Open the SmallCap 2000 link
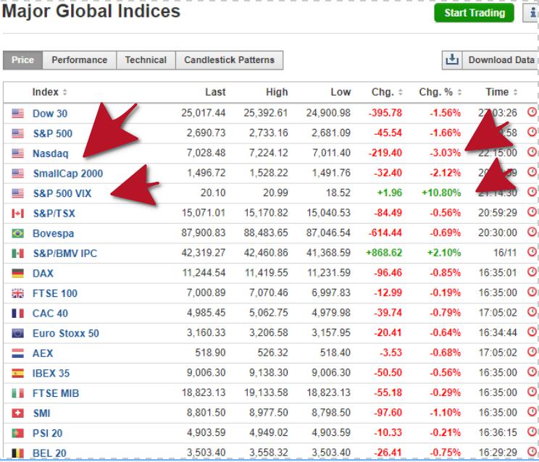Viewport: 539px width, 462px height. (68, 173)
